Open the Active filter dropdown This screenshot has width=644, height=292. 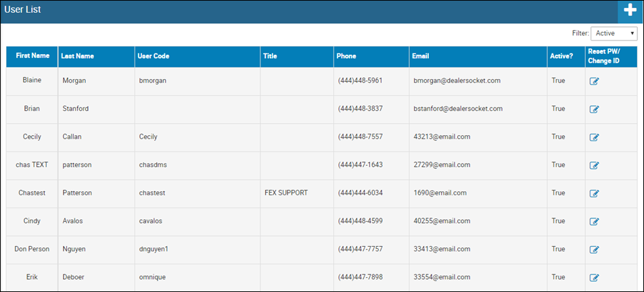tap(614, 34)
